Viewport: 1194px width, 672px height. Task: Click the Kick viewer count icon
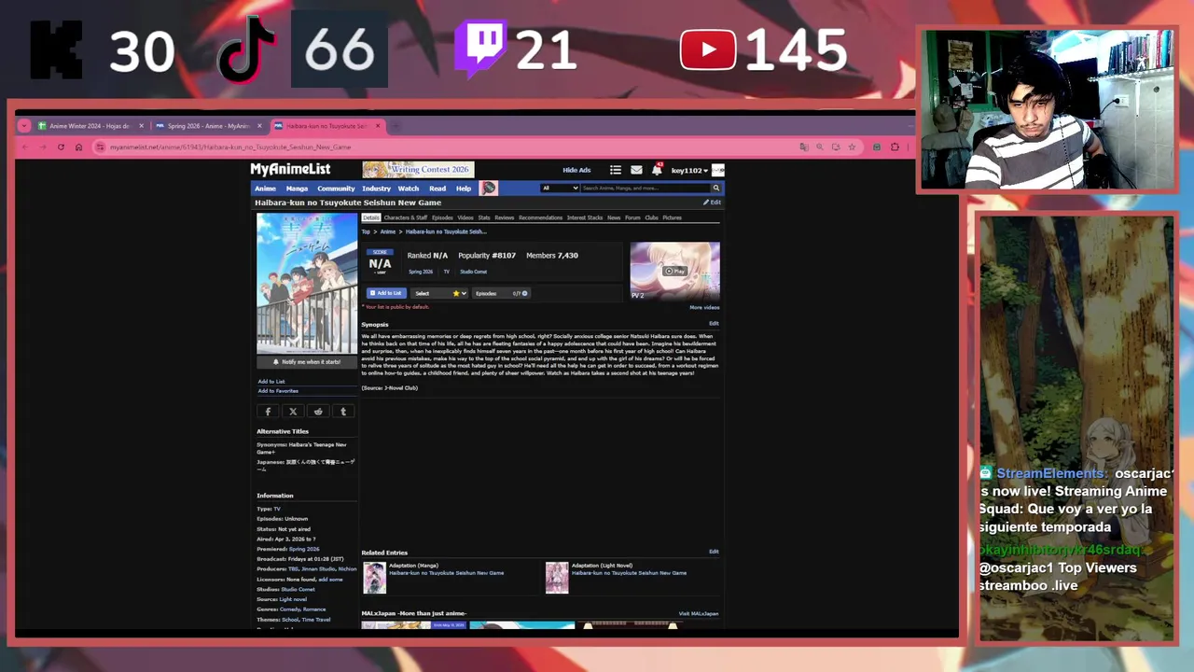coord(56,49)
